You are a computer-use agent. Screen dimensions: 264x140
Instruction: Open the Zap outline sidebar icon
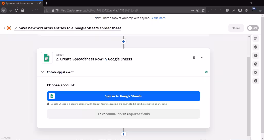point(255,39)
